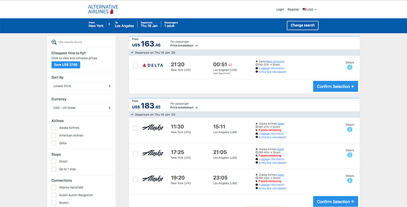
Task: Click the '104 results found' text
Action: coord(70,42)
